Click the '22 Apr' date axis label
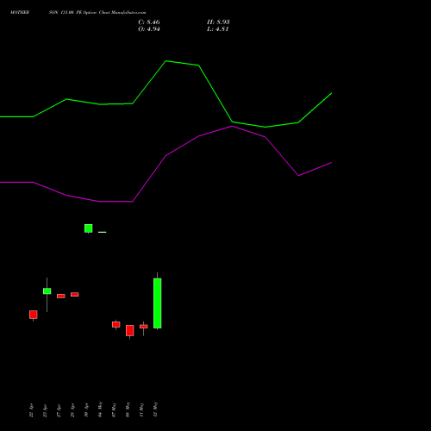This screenshot has height=431, width=431. pyautogui.click(x=31, y=410)
